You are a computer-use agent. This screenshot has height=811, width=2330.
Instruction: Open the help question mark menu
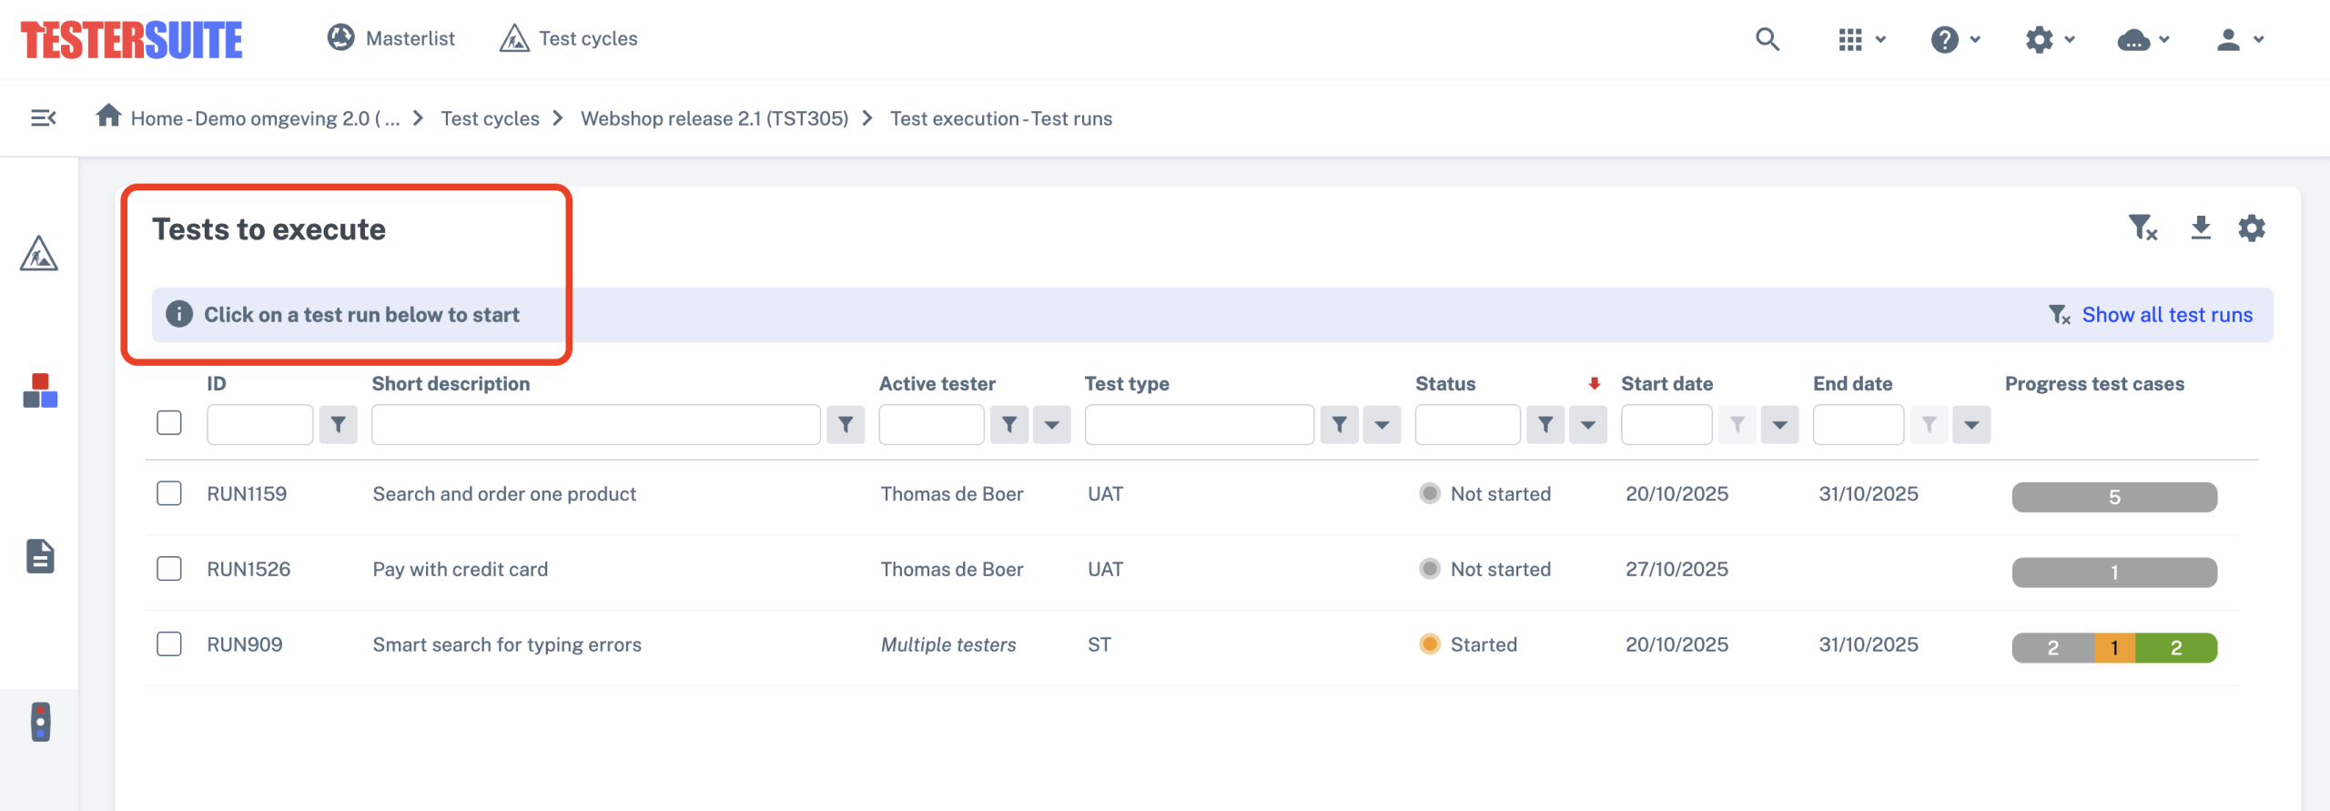coord(1954,39)
